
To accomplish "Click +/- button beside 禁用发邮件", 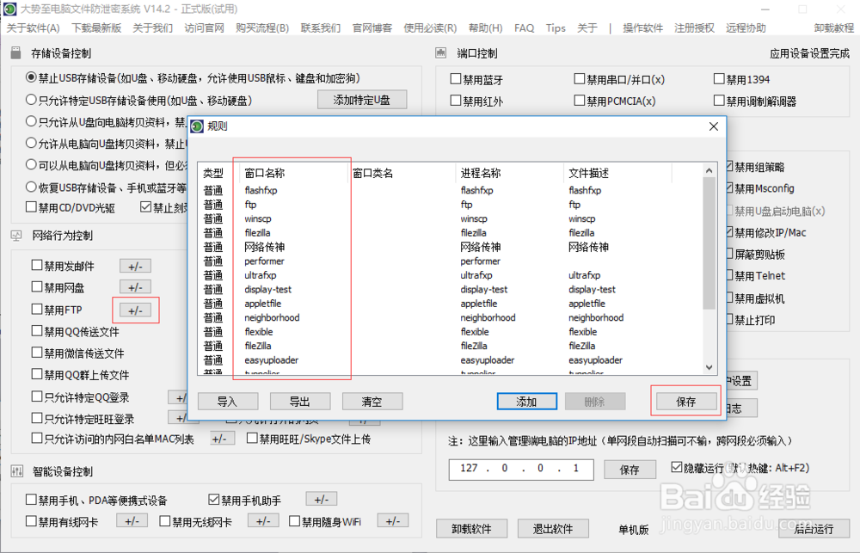I will tap(136, 267).
